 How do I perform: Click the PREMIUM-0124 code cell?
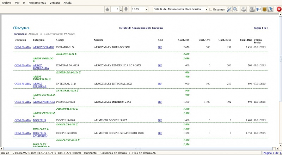pyautogui.click(x=66, y=102)
